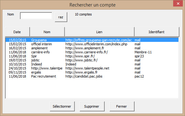
Task: Select the amplement account row
Action: coord(92,48)
